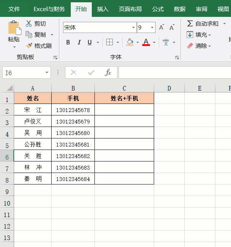Viewport: 231px width, 247px height.
Task: Open the Name Box dropdown
Action: coord(47,72)
